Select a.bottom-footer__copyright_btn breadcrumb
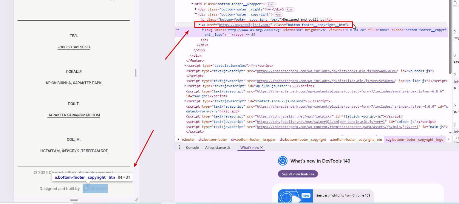This screenshot has height=204, width=459. click(x=356, y=140)
